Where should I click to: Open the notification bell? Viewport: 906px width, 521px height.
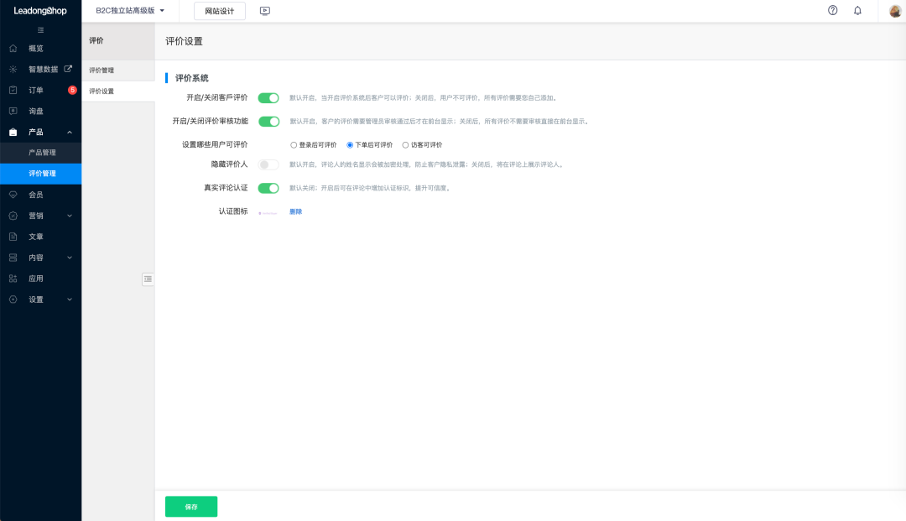(857, 11)
